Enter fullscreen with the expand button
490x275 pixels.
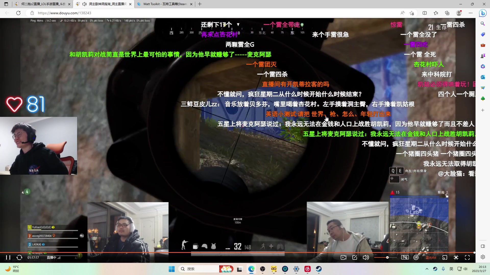click(467, 257)
